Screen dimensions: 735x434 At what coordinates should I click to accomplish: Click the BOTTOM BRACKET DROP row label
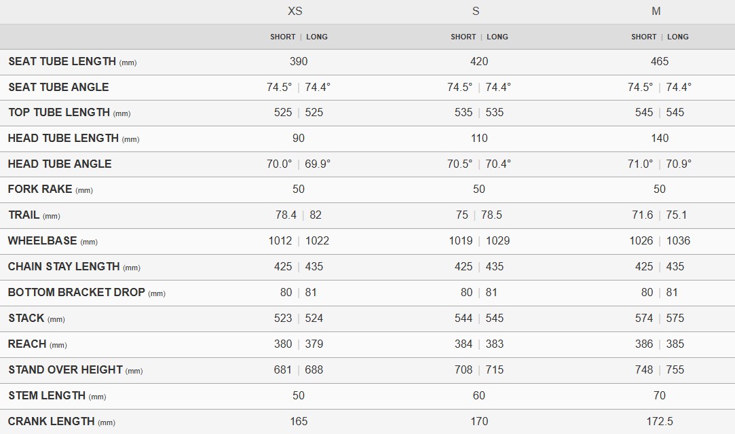coord(76,293)
